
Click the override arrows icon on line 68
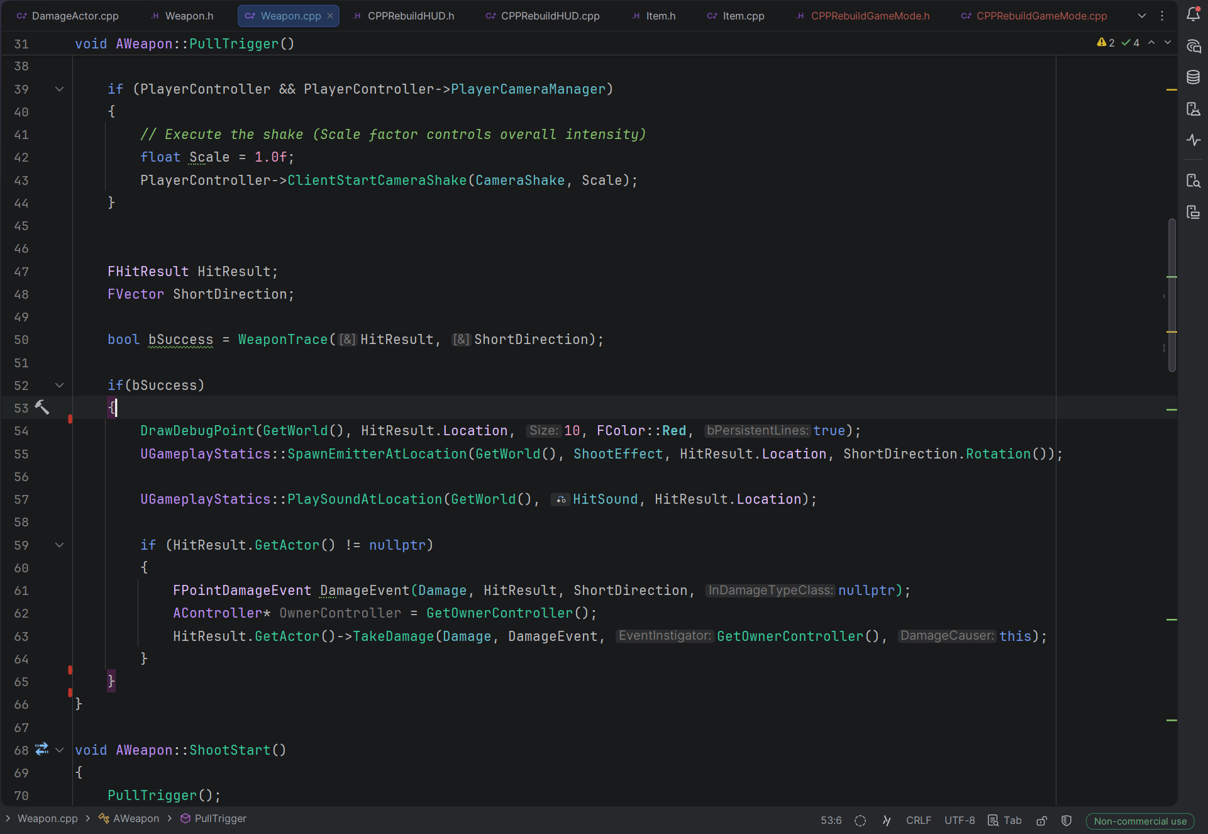coord(42,749)
